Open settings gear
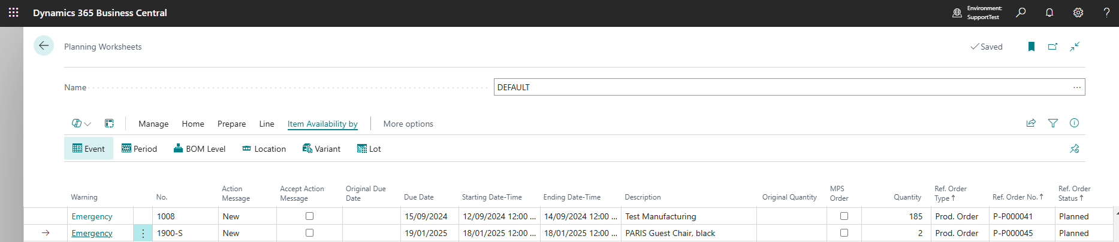The height and width of the screenshot is (242, 1119). 1078,13
